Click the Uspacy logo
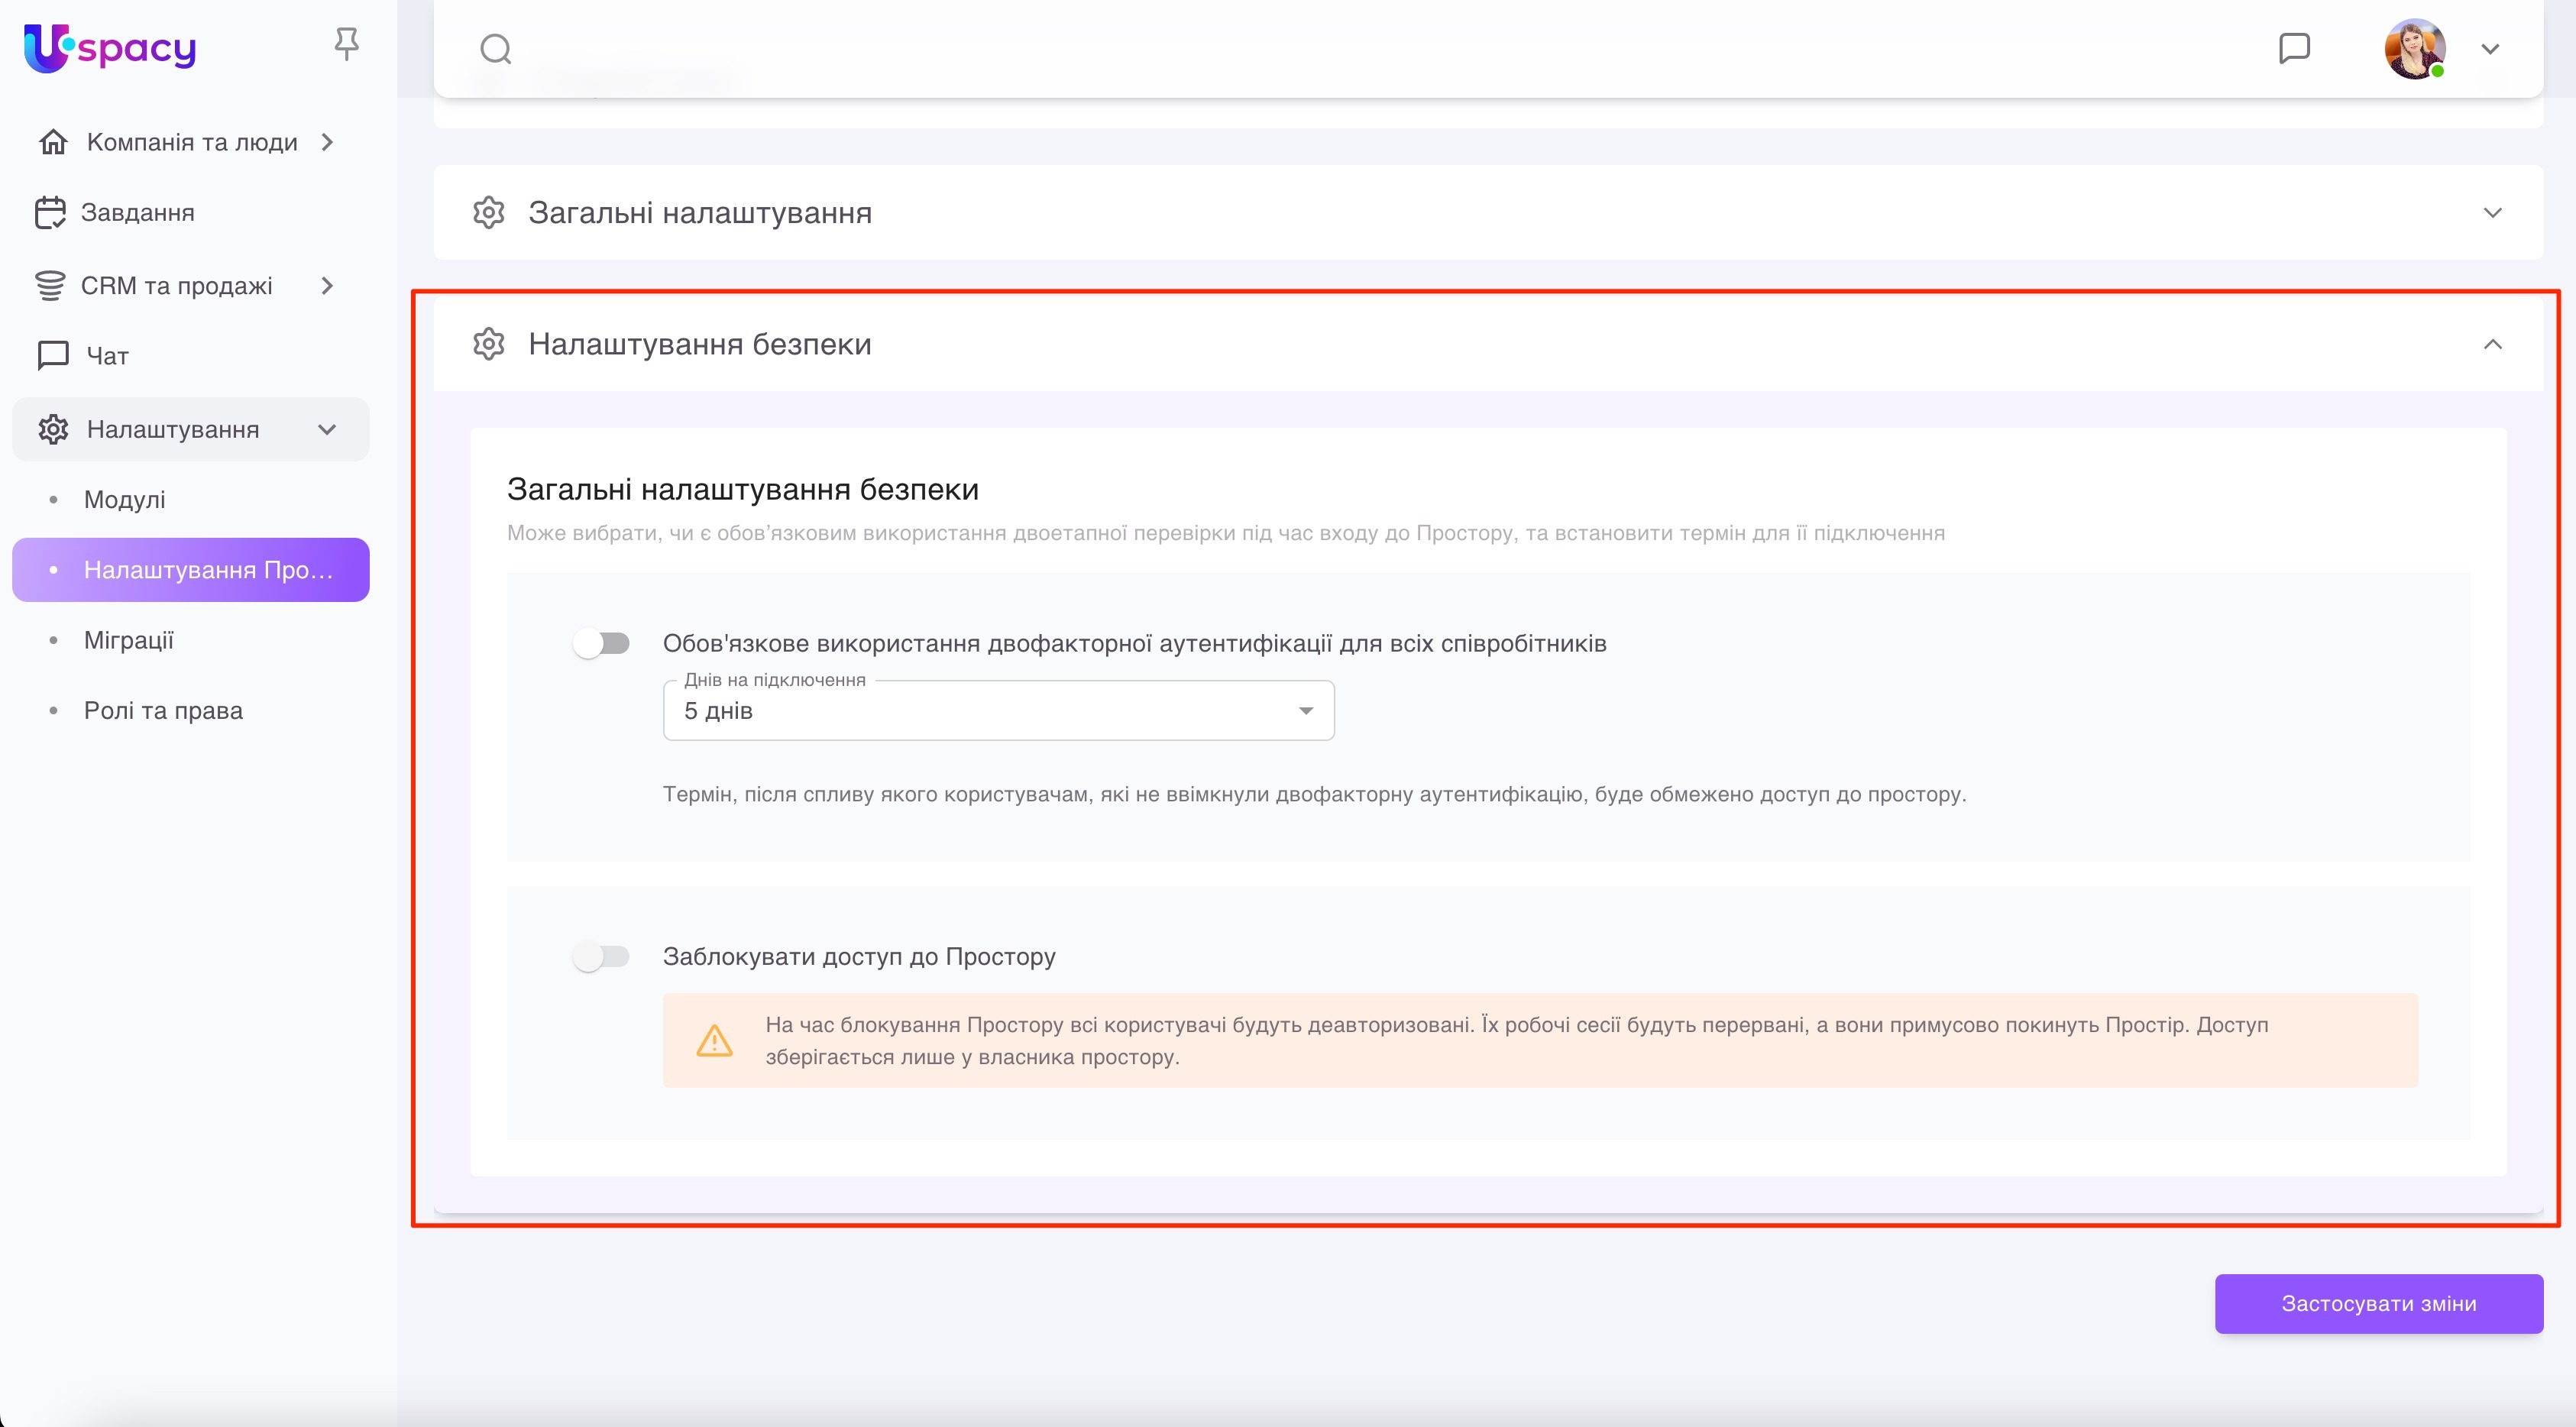 (110, 47)
